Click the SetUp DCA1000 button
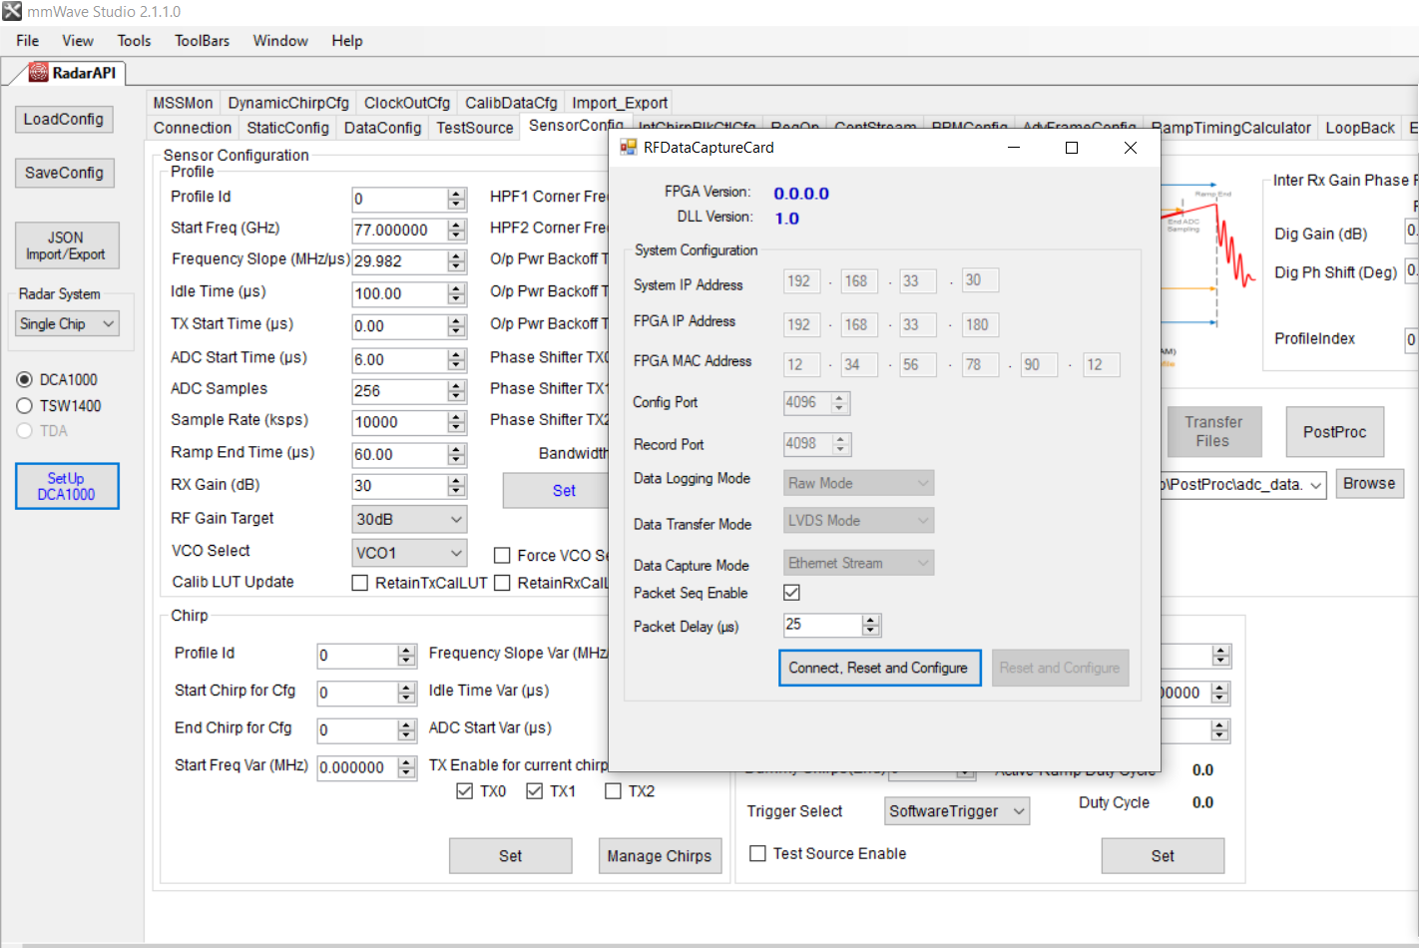The height and width of the screenshot is (948, 1419). [x=67, y=486]
